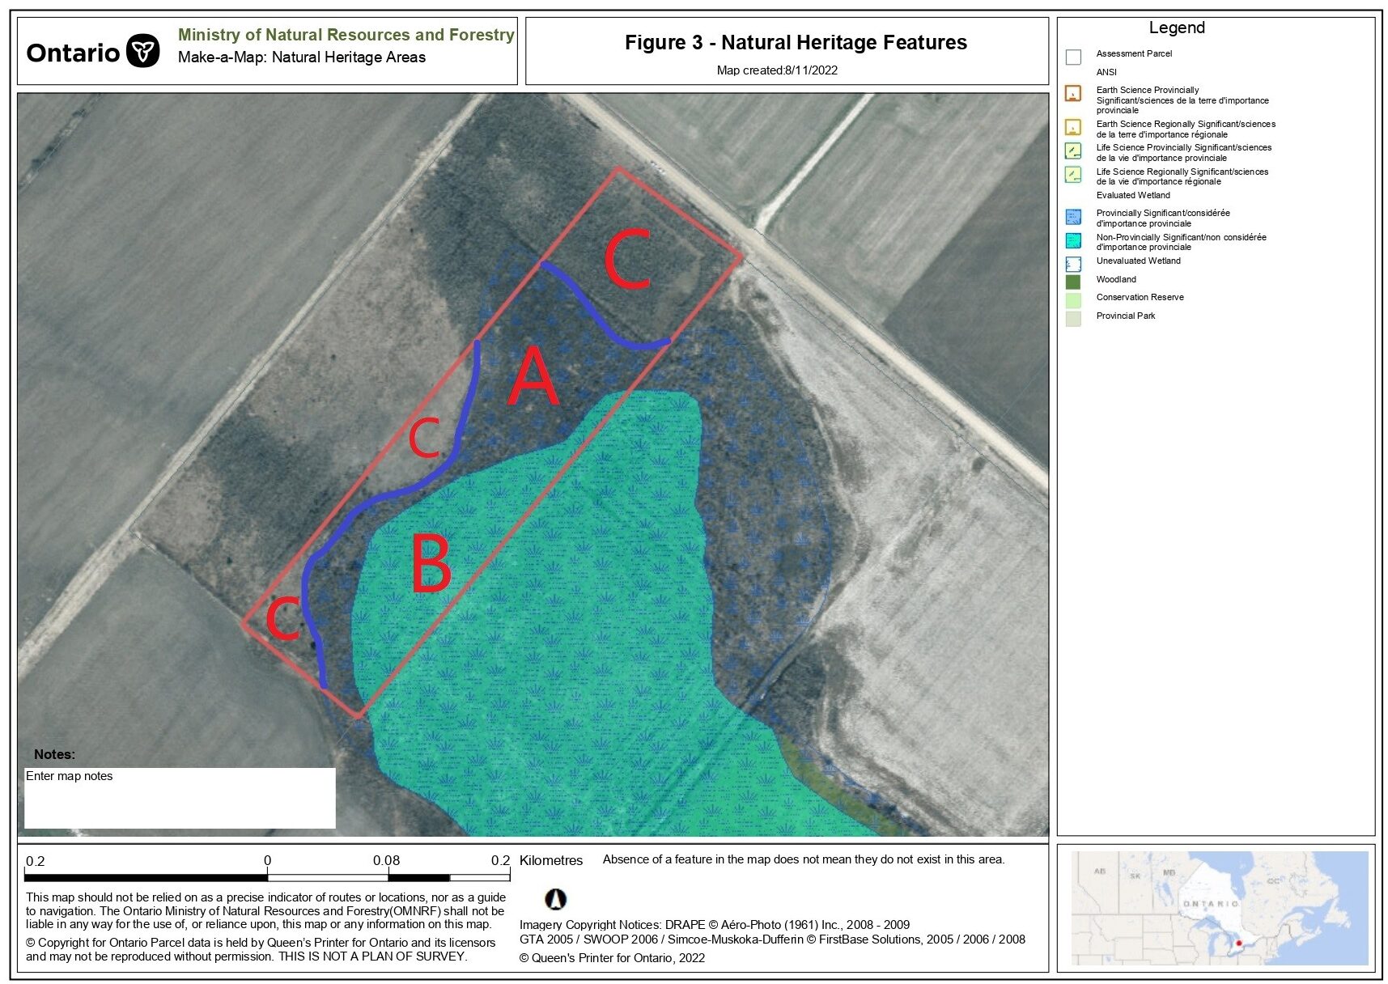1388x984 pixels.
Task: Click the Provincially Significant wetland legend icon
Action: click(x=1073, y=217)
